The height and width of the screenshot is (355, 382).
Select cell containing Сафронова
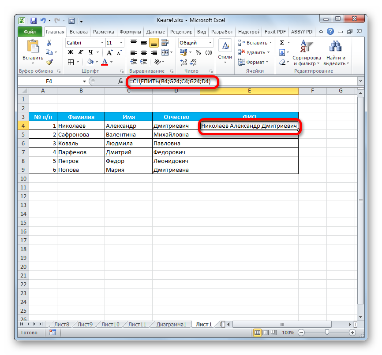(x=81, y=134)
